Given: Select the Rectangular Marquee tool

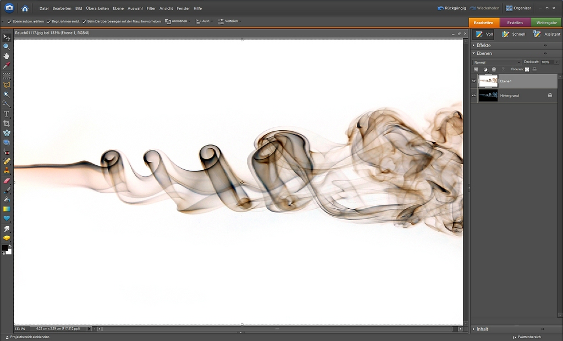Looking at the screenshot, I should tap(7, 76).
